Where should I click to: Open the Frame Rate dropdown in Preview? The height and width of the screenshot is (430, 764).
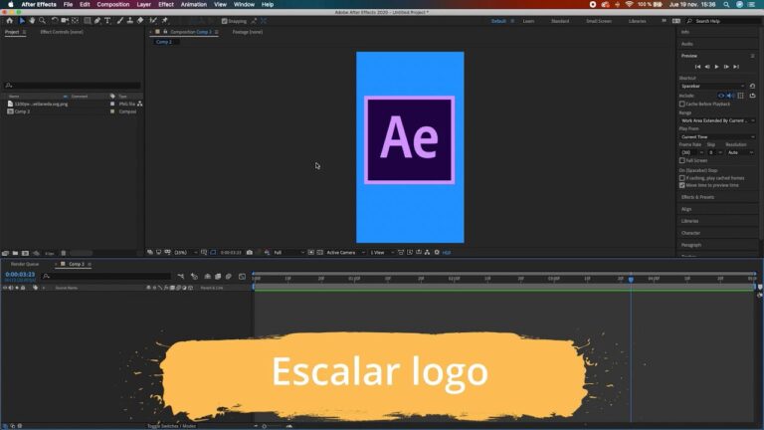[x=691, y=152]
